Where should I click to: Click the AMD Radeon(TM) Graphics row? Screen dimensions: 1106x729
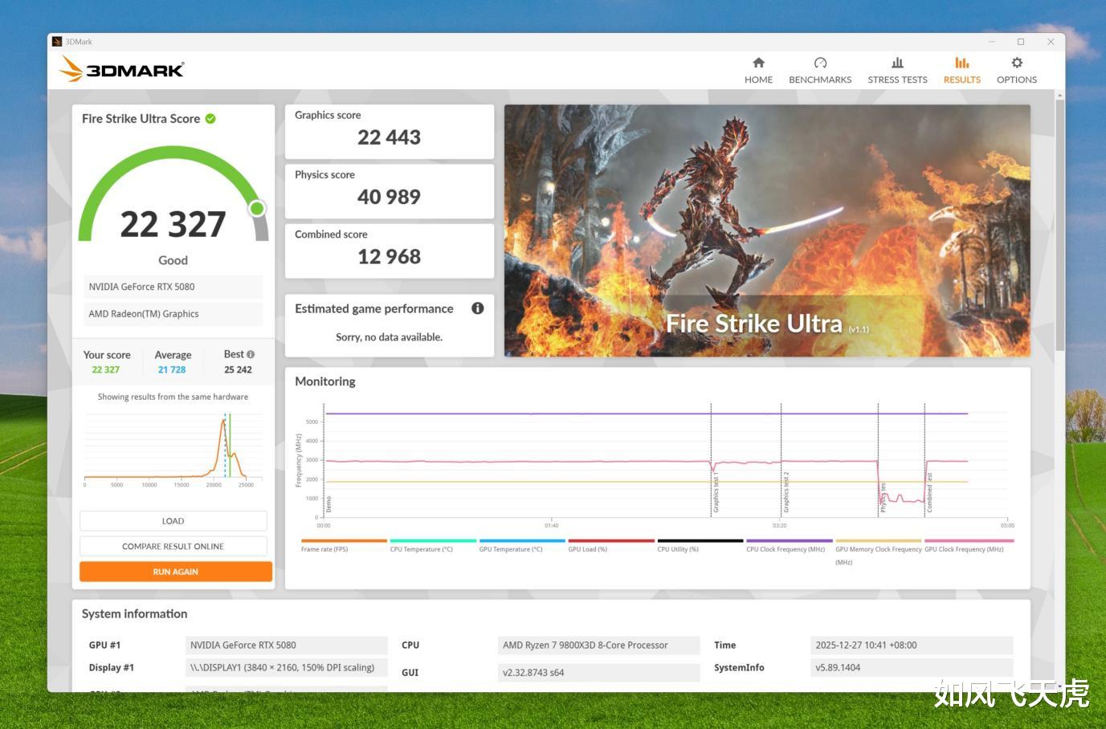173,314
